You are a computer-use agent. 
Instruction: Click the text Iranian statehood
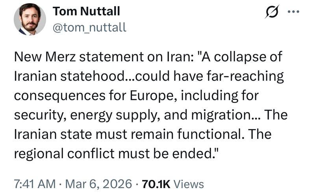pyautogui.click(x=69, y=76)
